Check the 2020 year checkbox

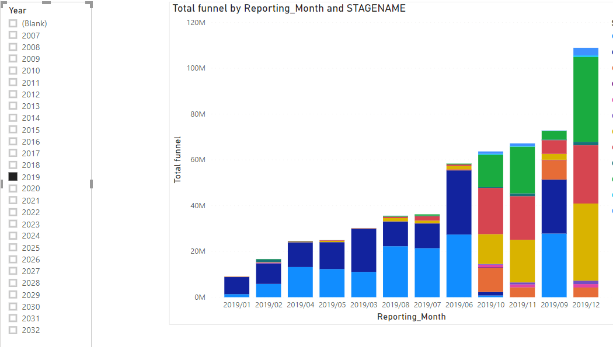pyautogui.click(x=13, y=188)
